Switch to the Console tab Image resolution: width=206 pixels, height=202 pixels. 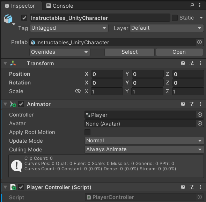pos(60,6)
